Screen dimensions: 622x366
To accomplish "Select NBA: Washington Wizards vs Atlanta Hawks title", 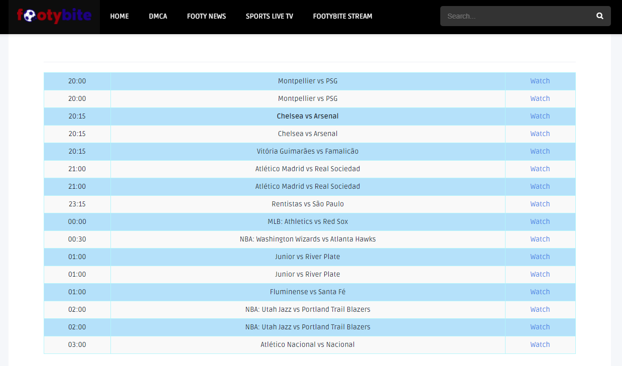I will click(307, 239).
